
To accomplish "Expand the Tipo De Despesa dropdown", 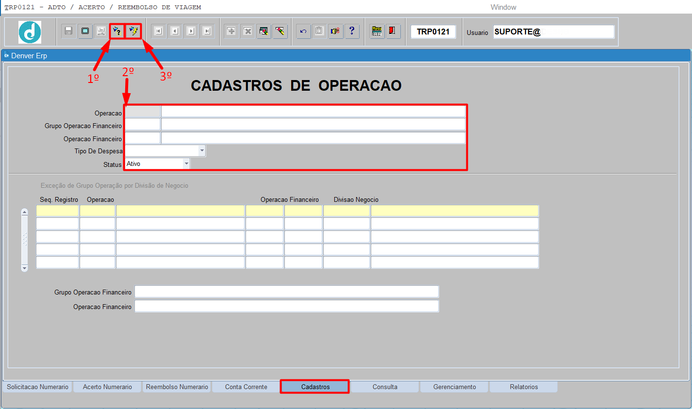I will (202, 151).
